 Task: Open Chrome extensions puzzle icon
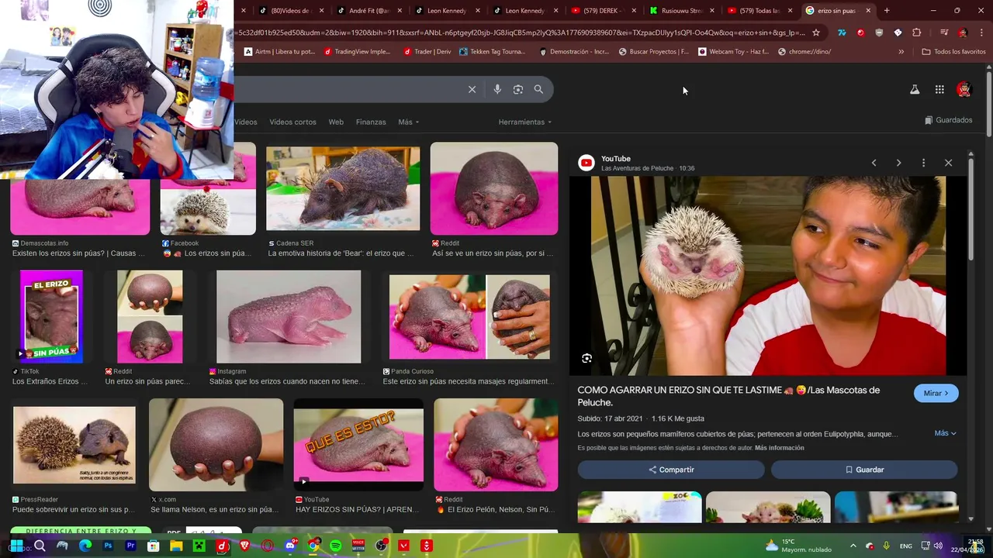click(x=916, y=33)
